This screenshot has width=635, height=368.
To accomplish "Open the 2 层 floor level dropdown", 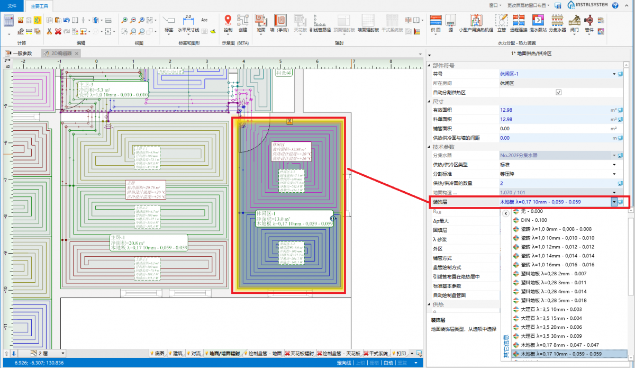I will [x=62, y=353].
